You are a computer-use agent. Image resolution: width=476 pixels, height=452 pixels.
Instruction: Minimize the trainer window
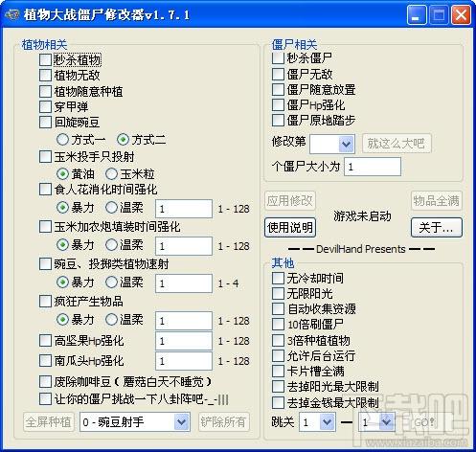417,15
